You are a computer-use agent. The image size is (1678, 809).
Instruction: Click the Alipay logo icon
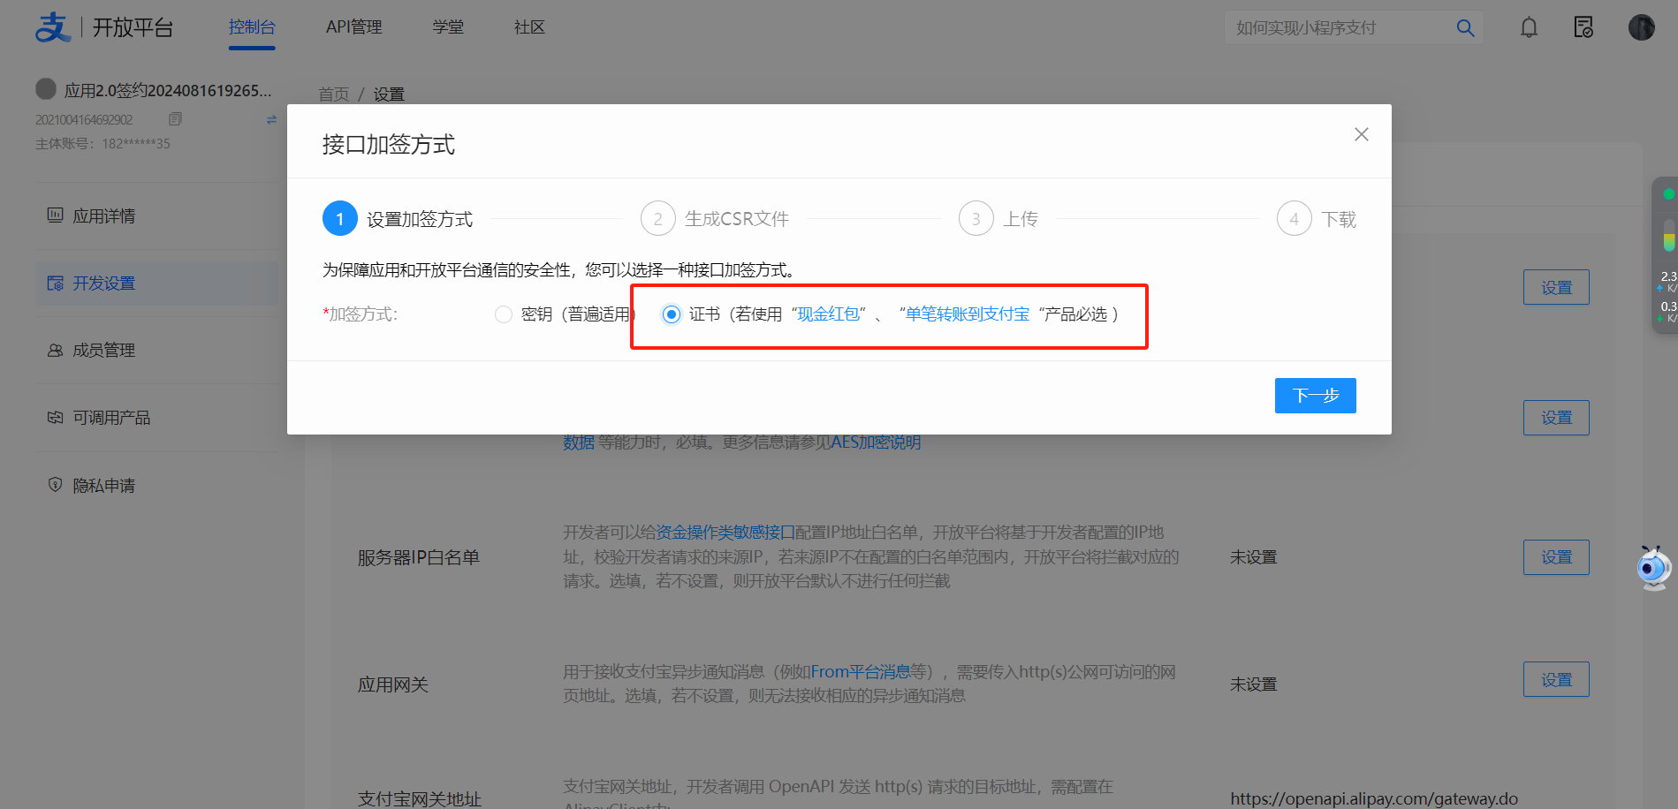(x=53, y=27)
